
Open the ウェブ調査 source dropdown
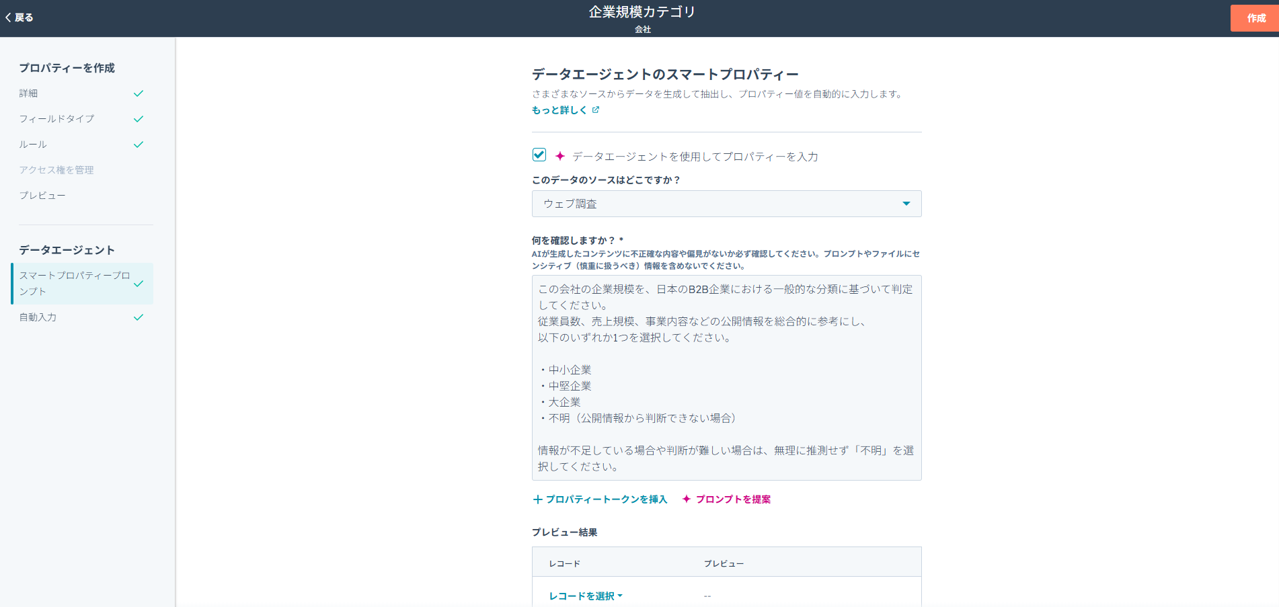(726, 204)
